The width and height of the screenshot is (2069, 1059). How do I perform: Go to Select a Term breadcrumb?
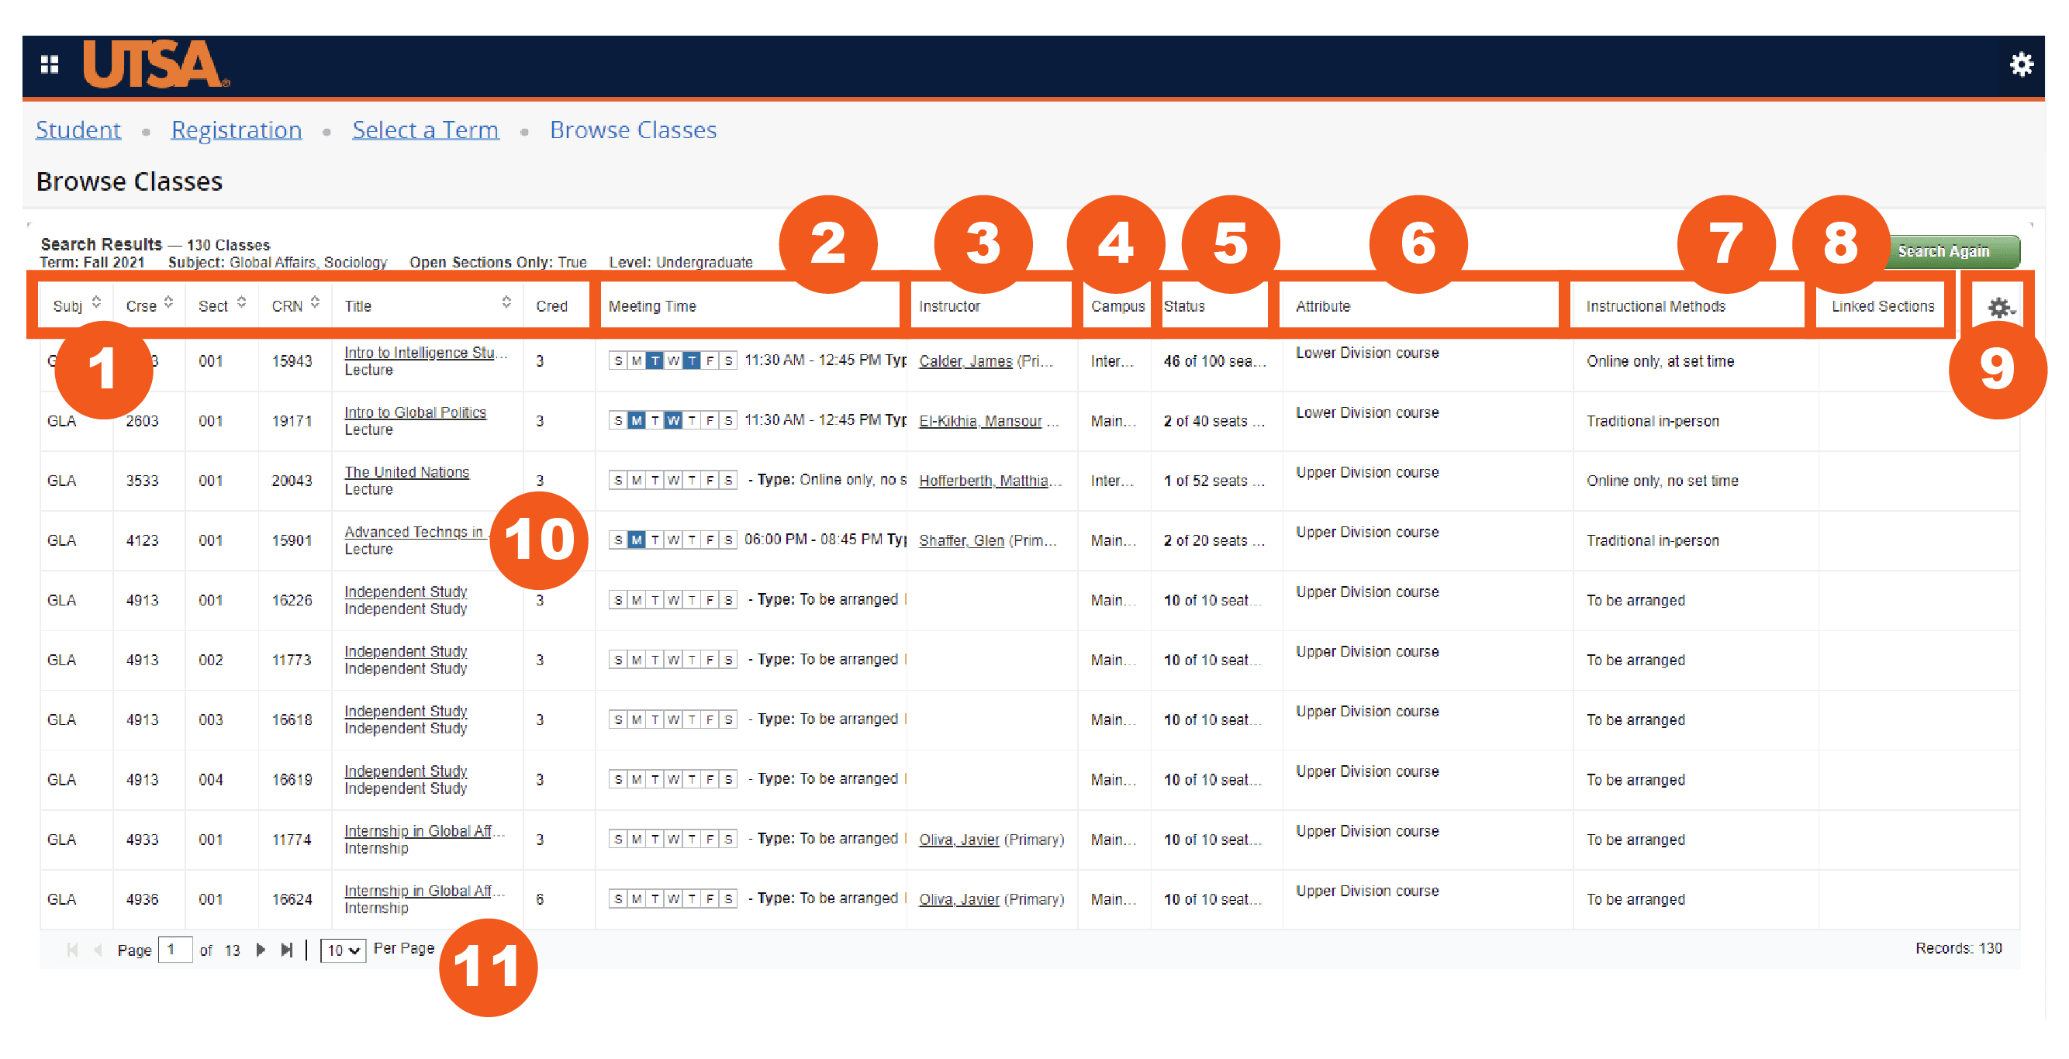[425, 130]
